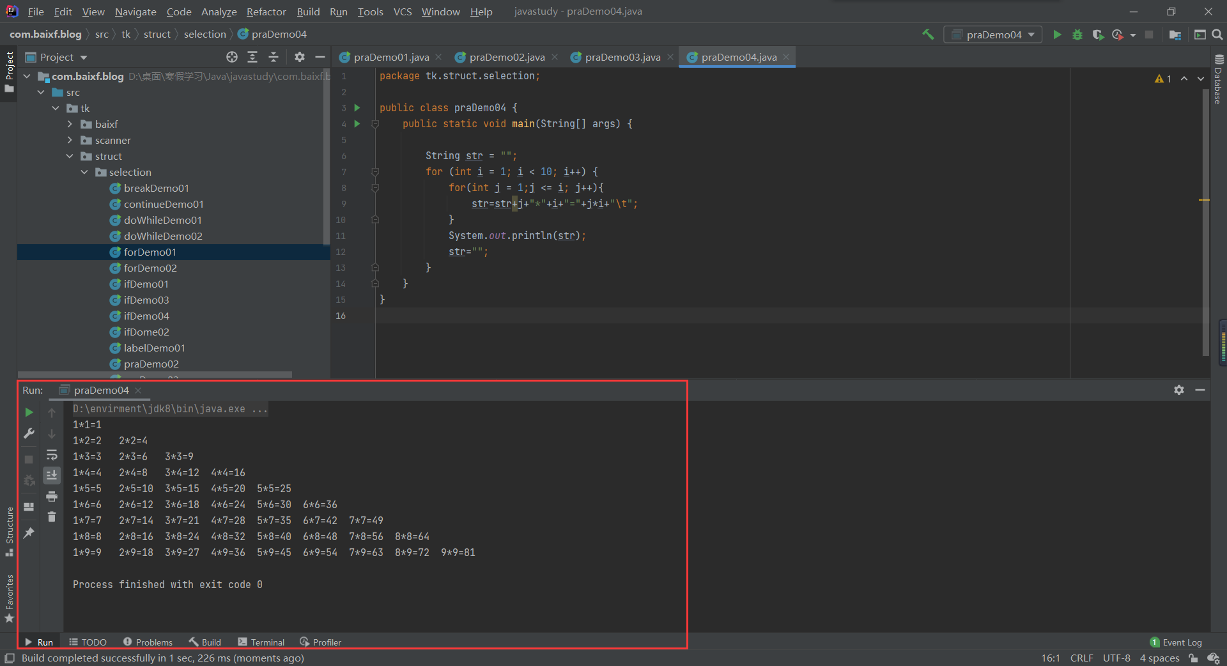This screenshot has height=666, width=1227.
Task: Click the run gutter arrow beside class praDemo04
Action: pos(357,107)
